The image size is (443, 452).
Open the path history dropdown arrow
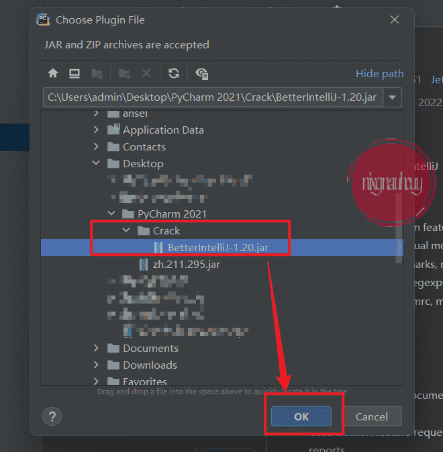pos(392,97)
